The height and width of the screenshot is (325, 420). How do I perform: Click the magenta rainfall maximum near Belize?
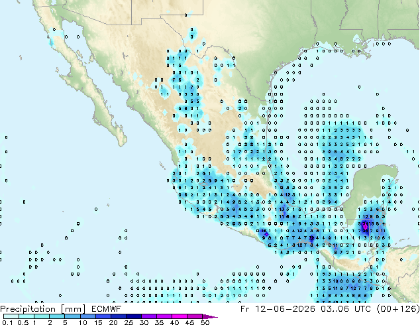coord(366,227)
